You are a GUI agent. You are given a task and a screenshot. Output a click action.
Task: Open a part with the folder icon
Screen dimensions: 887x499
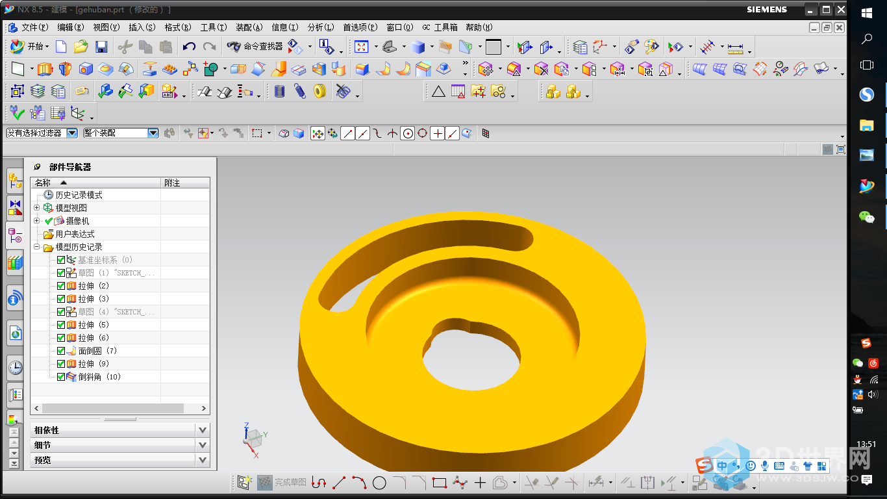[x=81, y=47]
